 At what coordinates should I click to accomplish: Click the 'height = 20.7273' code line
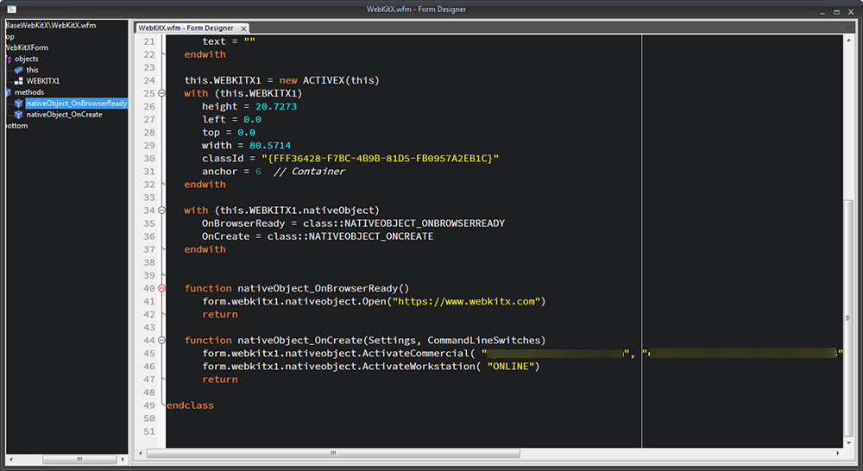[x=249, y=106]
